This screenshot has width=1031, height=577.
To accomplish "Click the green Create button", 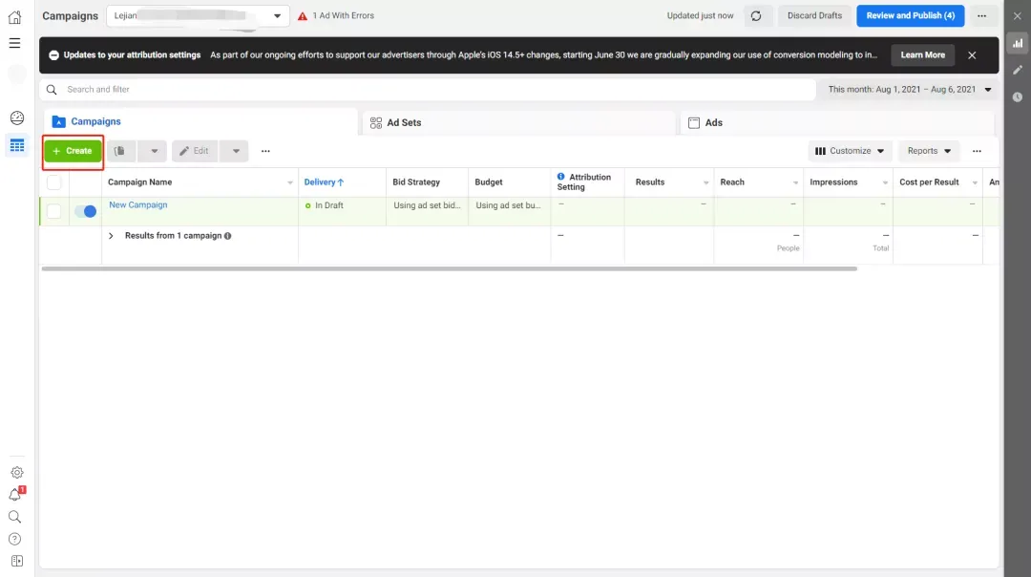I will (73, 151).
